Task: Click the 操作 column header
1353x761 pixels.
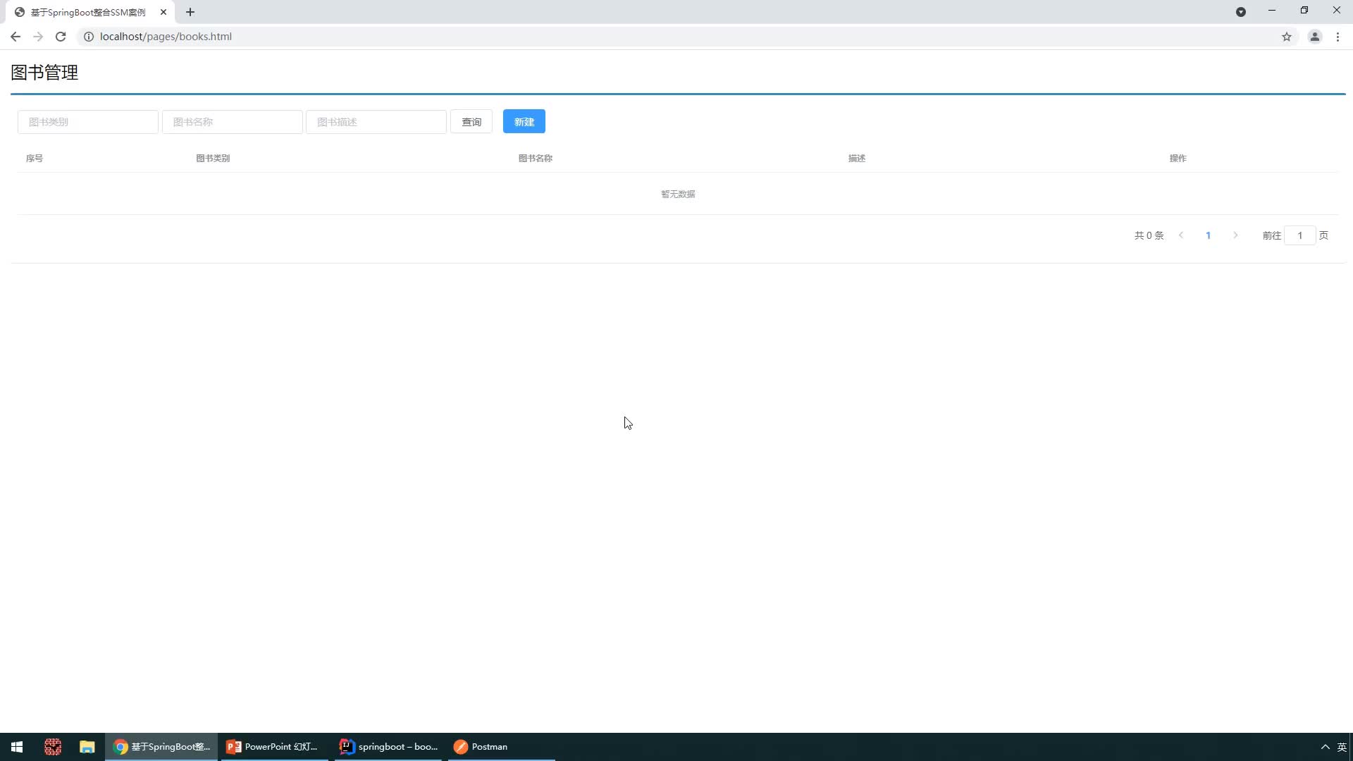Action: pyautogui.click(x=1178, y=159)
